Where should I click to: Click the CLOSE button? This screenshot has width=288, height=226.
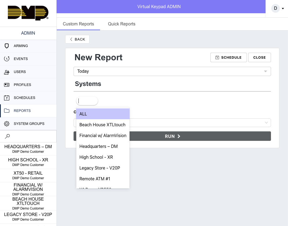click(x=259, y=58)
